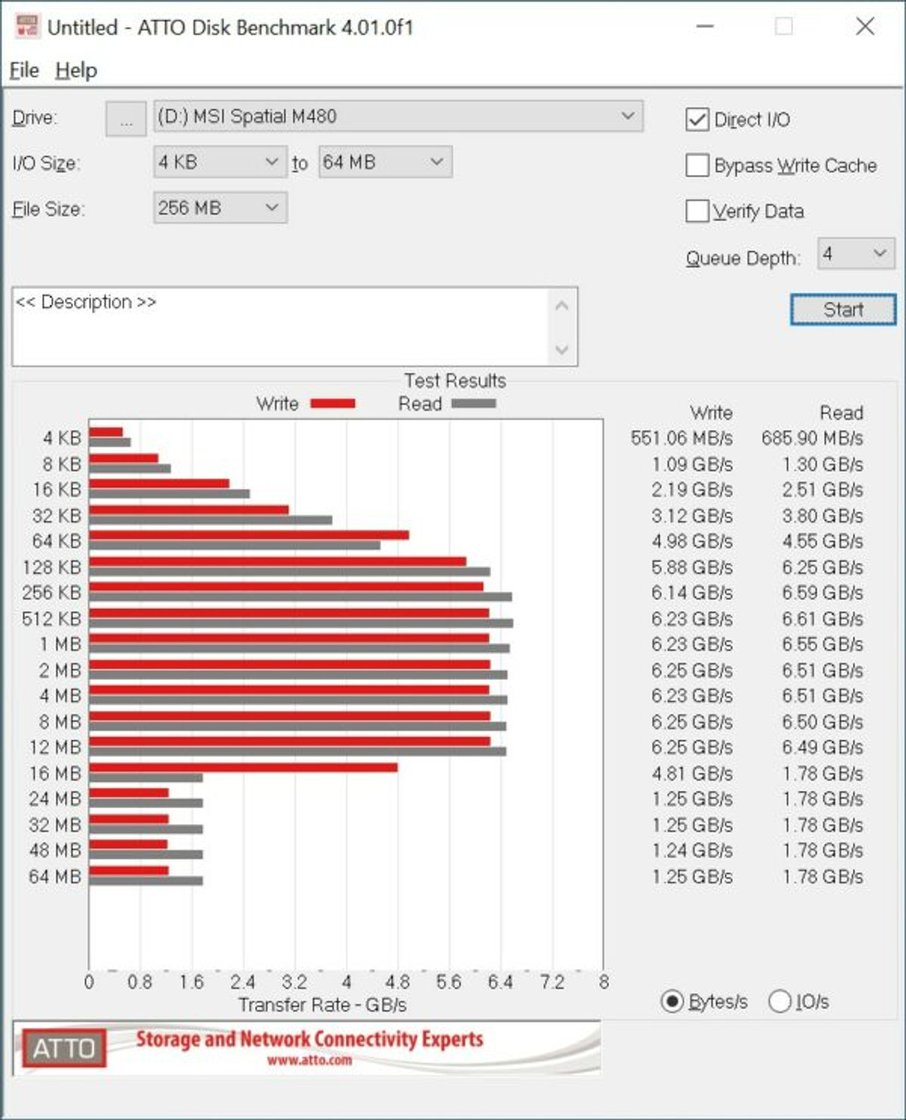Open the Queue Depth dropdown
This screenshot has width=906, height=1120.
pyautogui.click(x=856, y=253)
